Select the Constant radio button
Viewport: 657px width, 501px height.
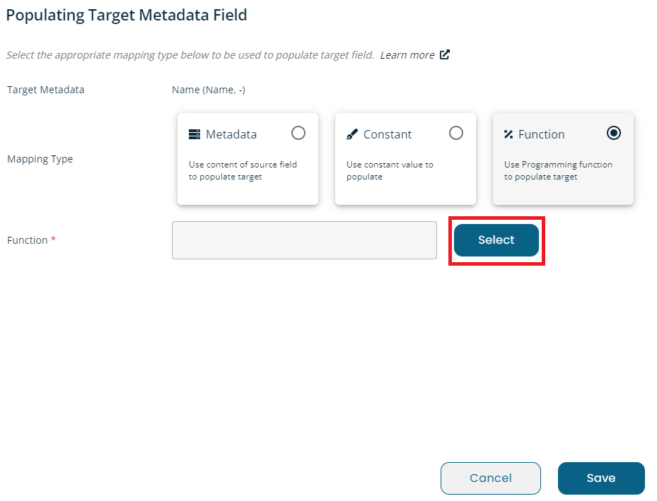coord(456,133)
